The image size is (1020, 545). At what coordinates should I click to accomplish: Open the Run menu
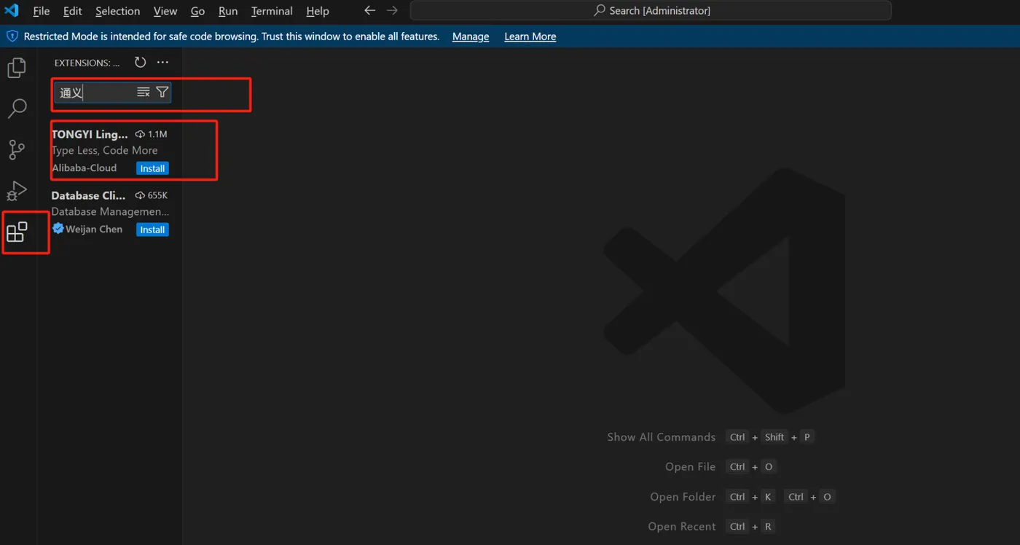coord(228,11)
